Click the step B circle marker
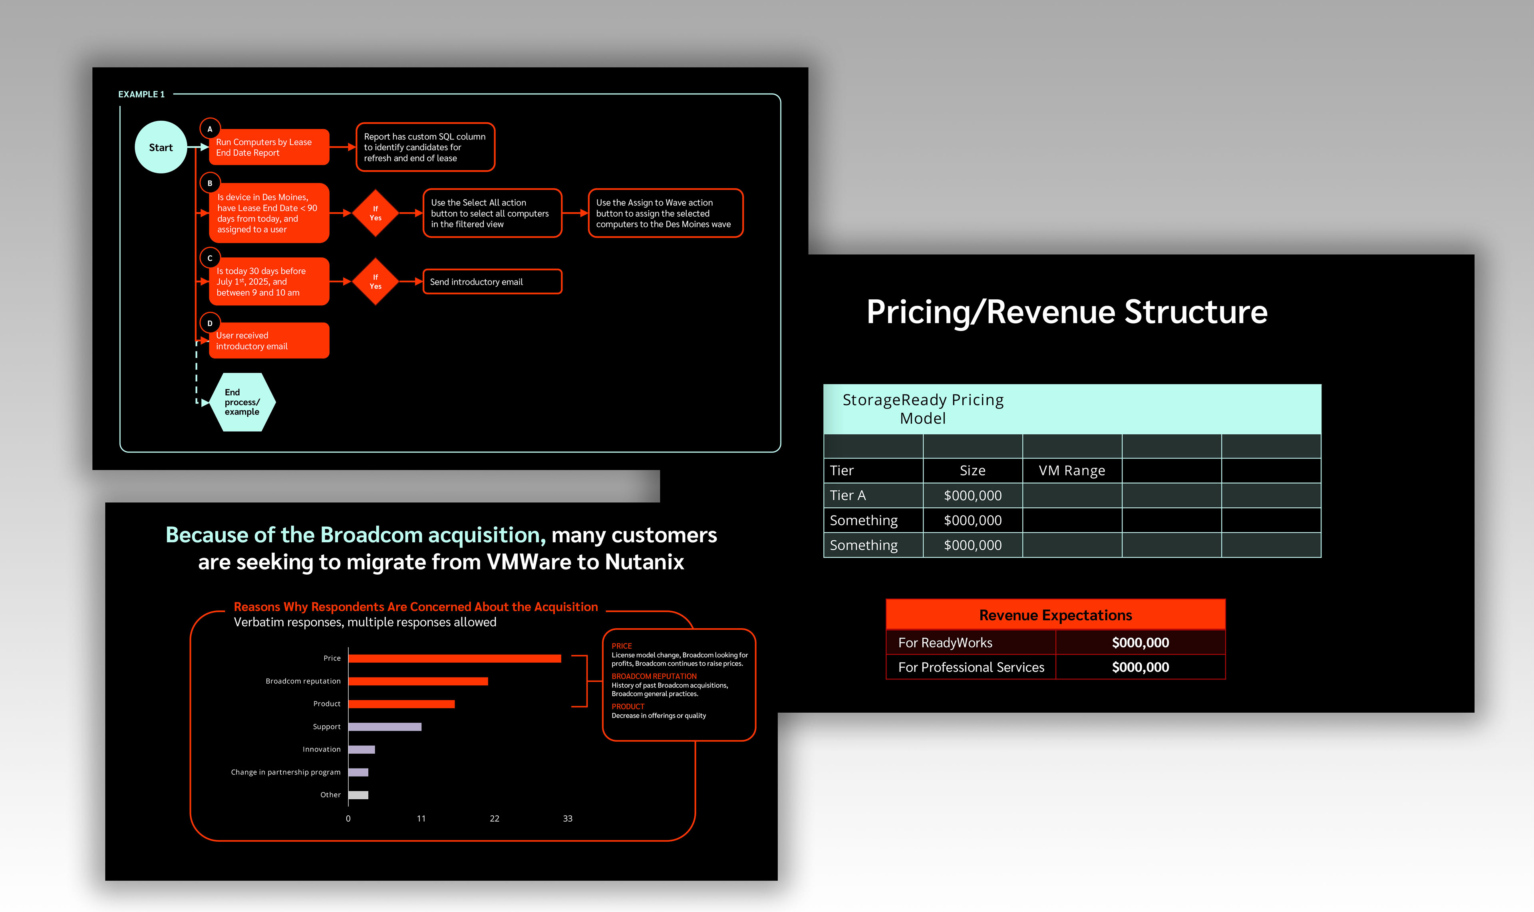 [x=210, y=183]
